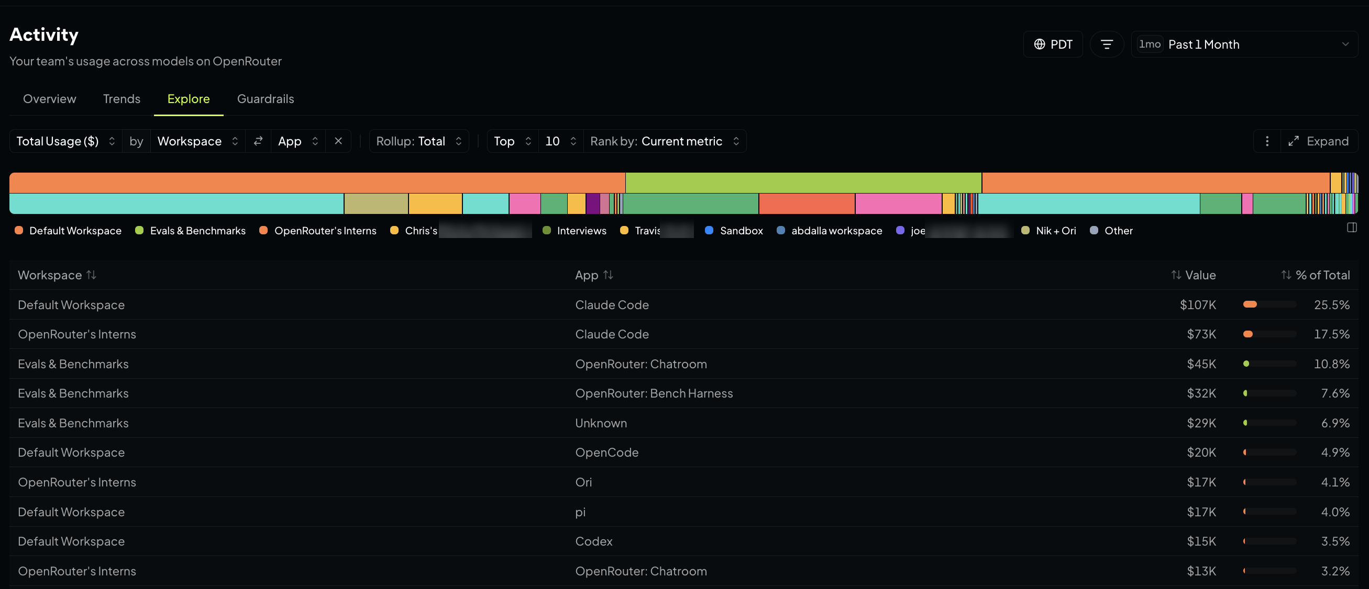Open the Workspace grouping dropdown

(197, 141)
